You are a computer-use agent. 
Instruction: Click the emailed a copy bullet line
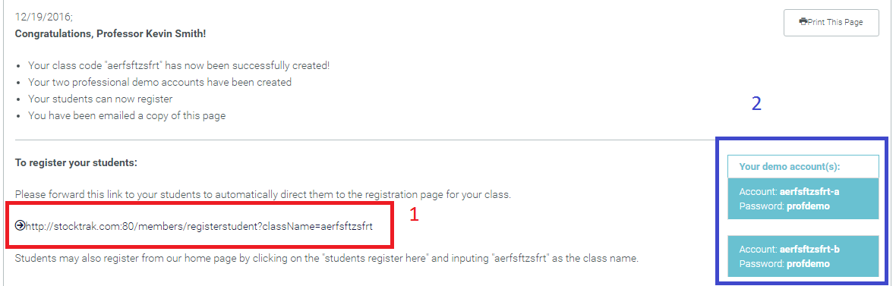point(127,115)
